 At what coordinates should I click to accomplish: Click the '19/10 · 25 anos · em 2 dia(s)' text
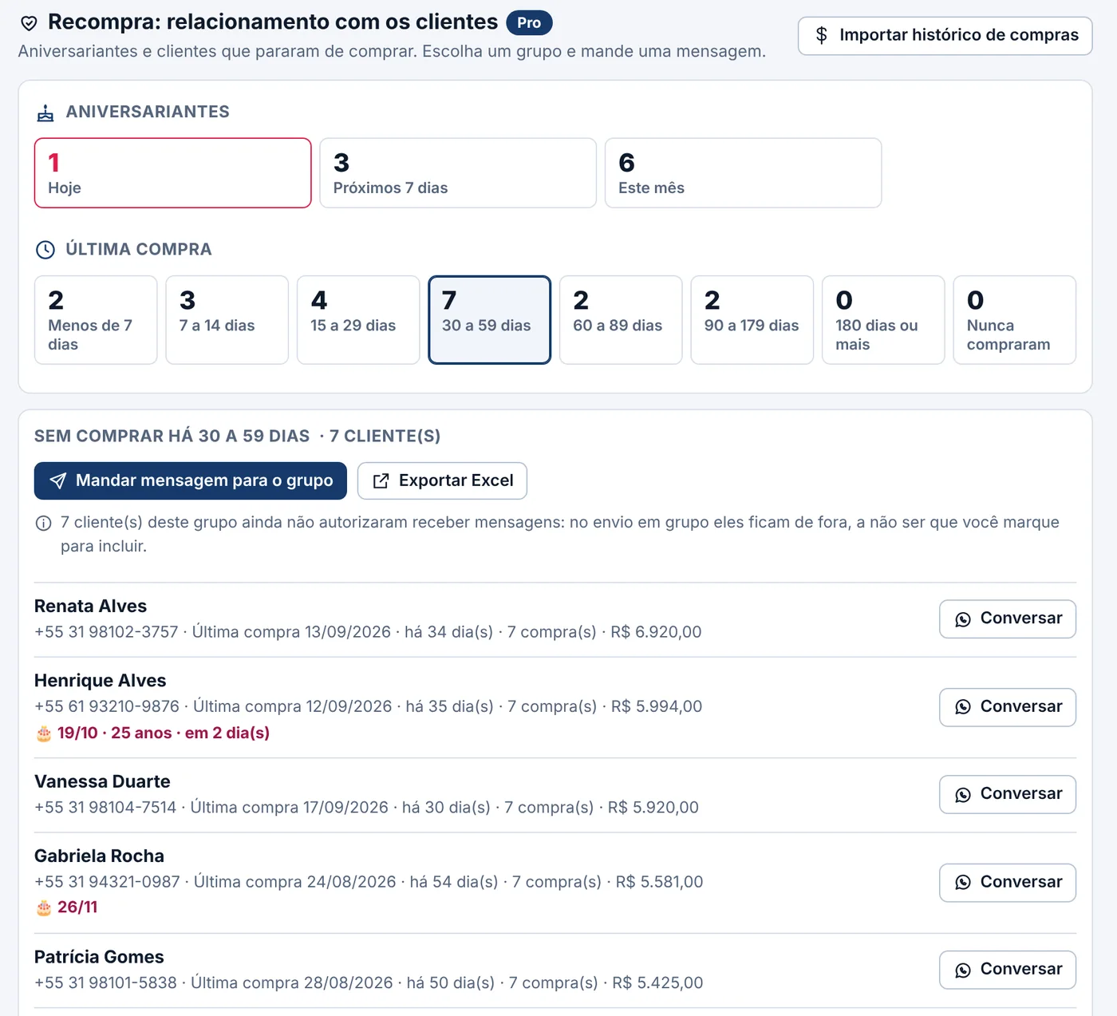(164, 733)
